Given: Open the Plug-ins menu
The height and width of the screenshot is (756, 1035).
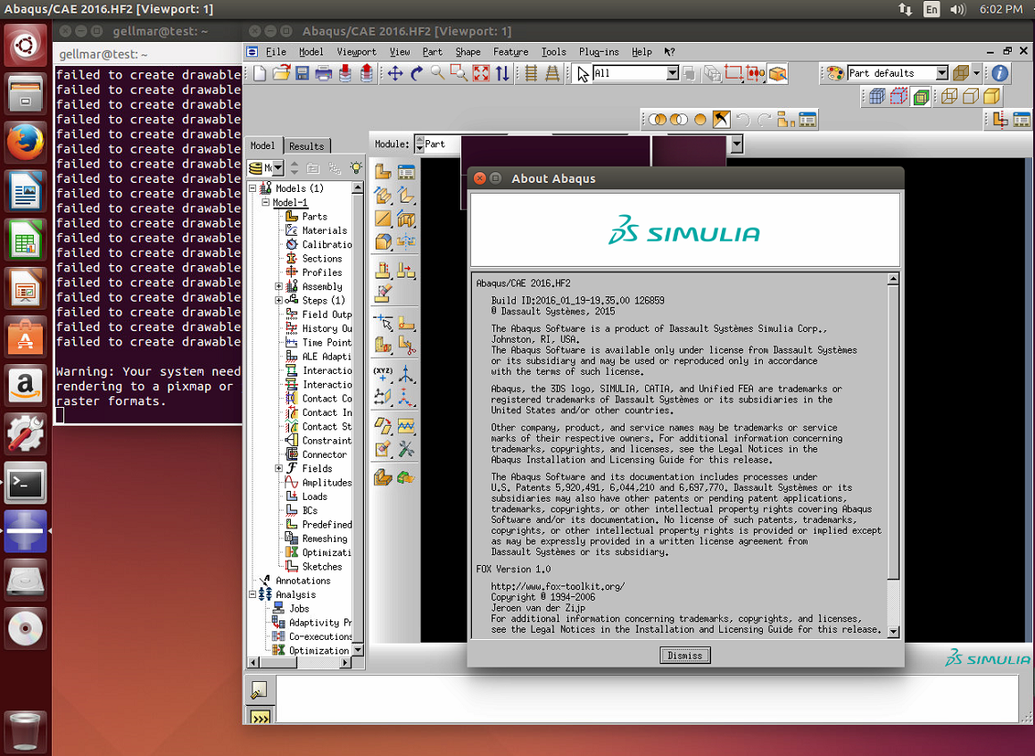Looking at the screenshot, I should click(599, 52).
